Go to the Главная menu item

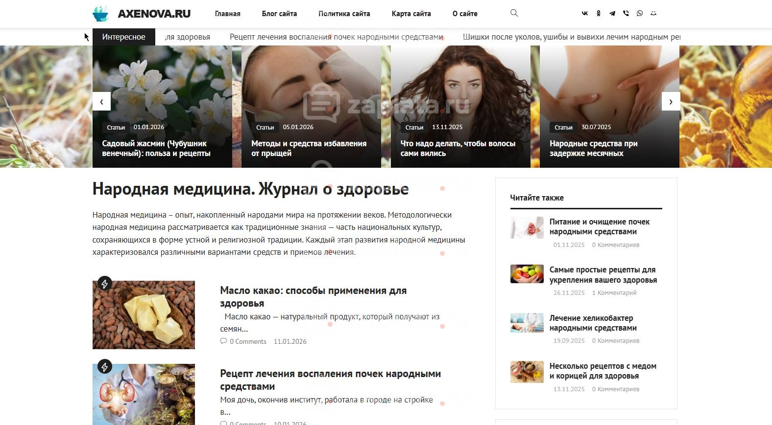tap(228, 14)
